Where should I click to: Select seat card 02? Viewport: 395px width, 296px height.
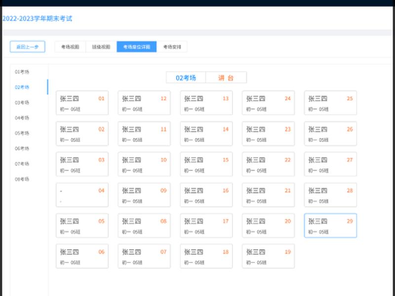pos(82,134)
